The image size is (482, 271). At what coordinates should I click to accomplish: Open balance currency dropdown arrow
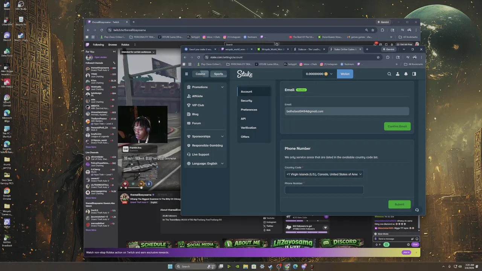pos(331,74)
